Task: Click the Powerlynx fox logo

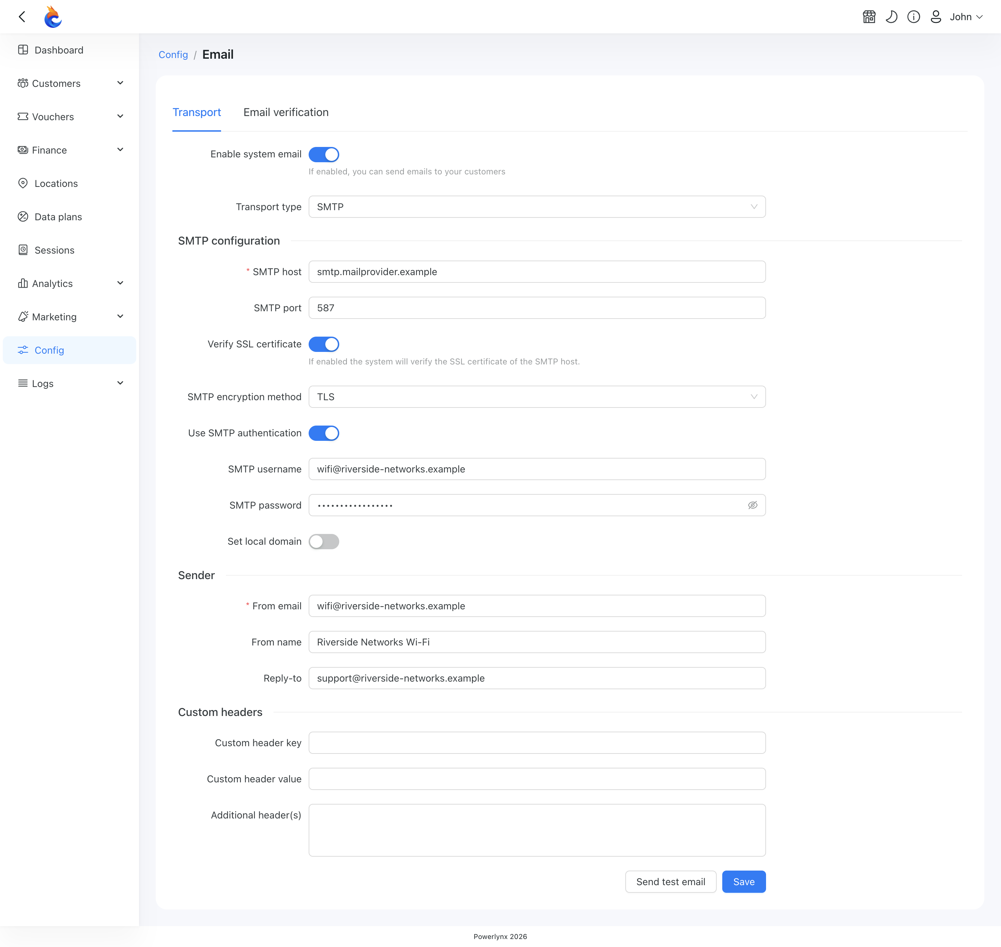Action: coord(52,17)
